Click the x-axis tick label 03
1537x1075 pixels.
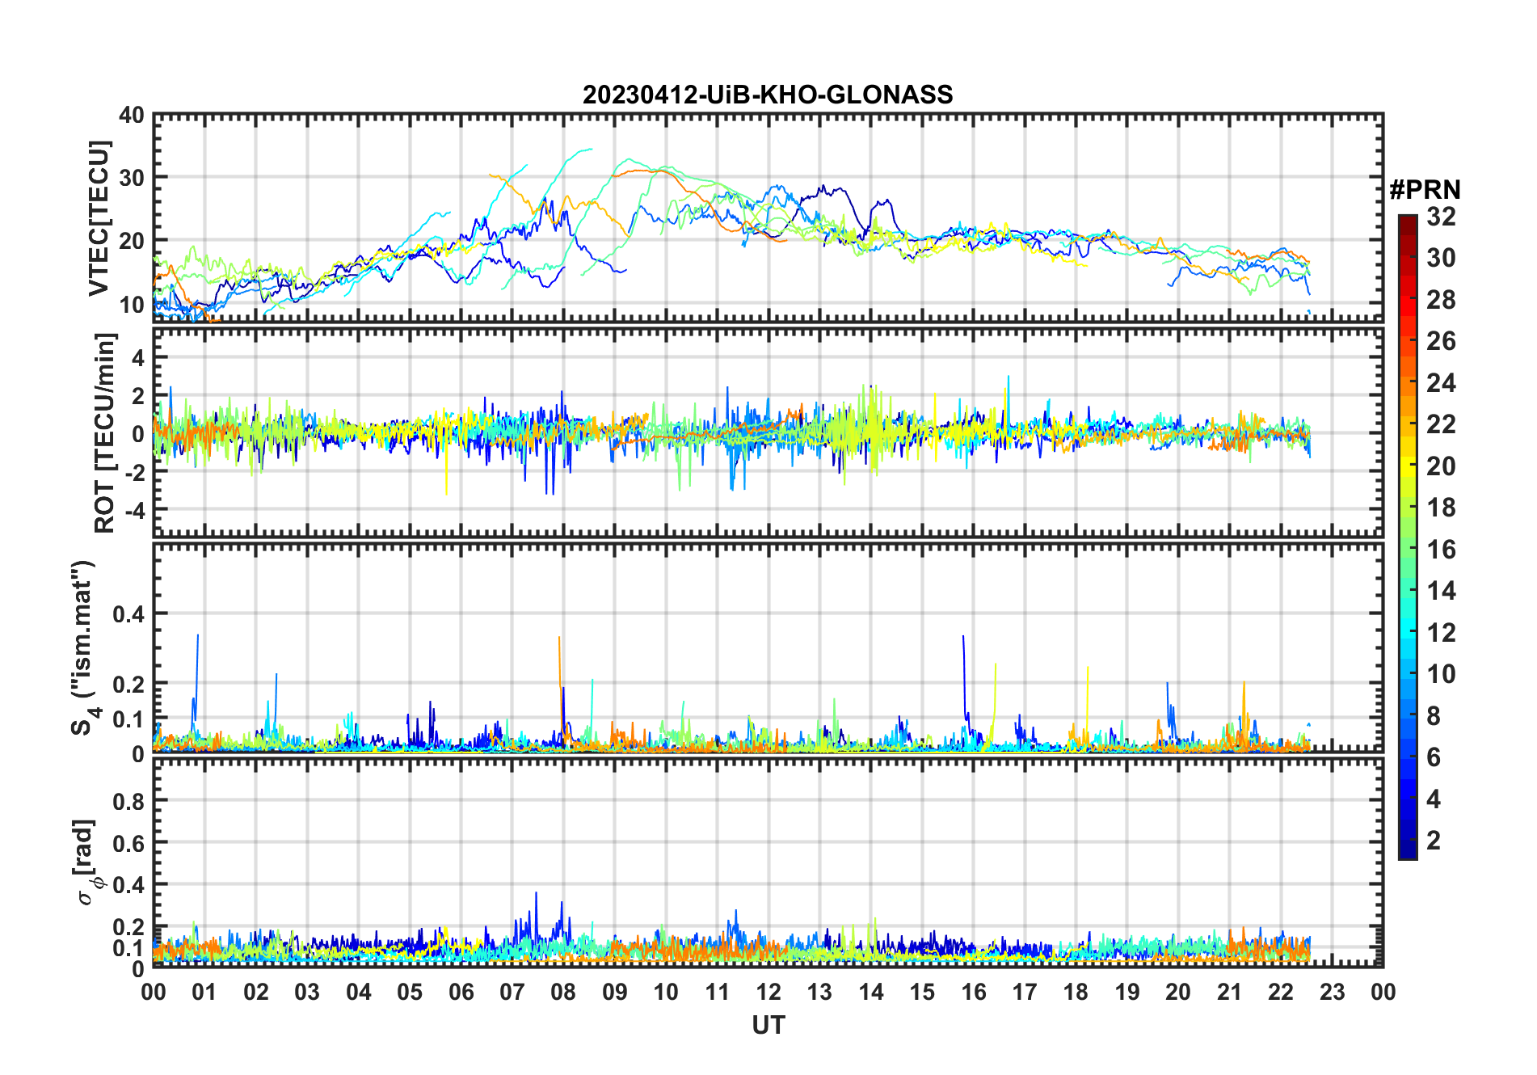[x=307, y=992]
